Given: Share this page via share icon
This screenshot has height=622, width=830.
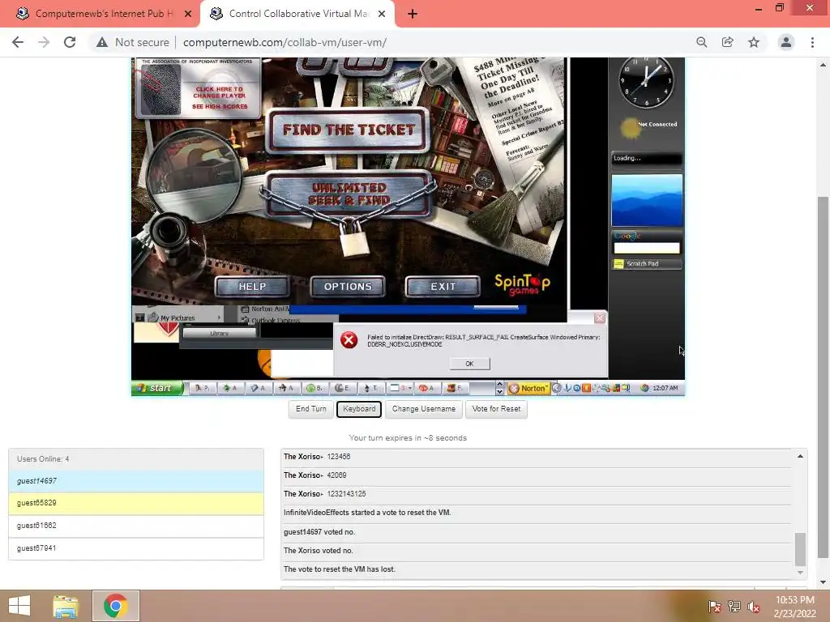Looking at the screenshot, I should pyautogui.click(x=727, y=42).
